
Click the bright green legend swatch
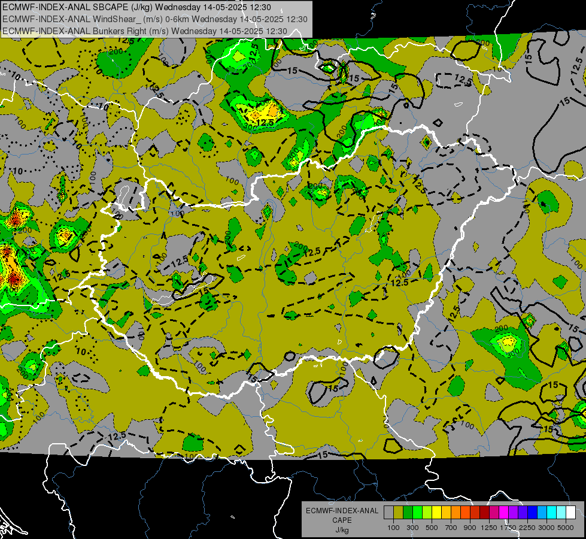click(x=417, y=513)
